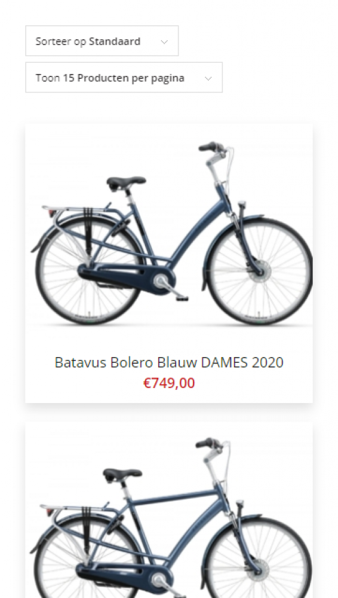
Task: Click the chevron in the Producten per pagina box
Action: pyautogui.click(x=208, y=78)
